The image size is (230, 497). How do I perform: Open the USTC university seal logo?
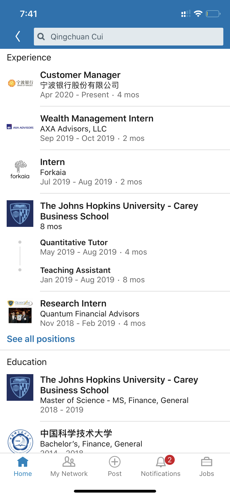(x=20, y=441)
